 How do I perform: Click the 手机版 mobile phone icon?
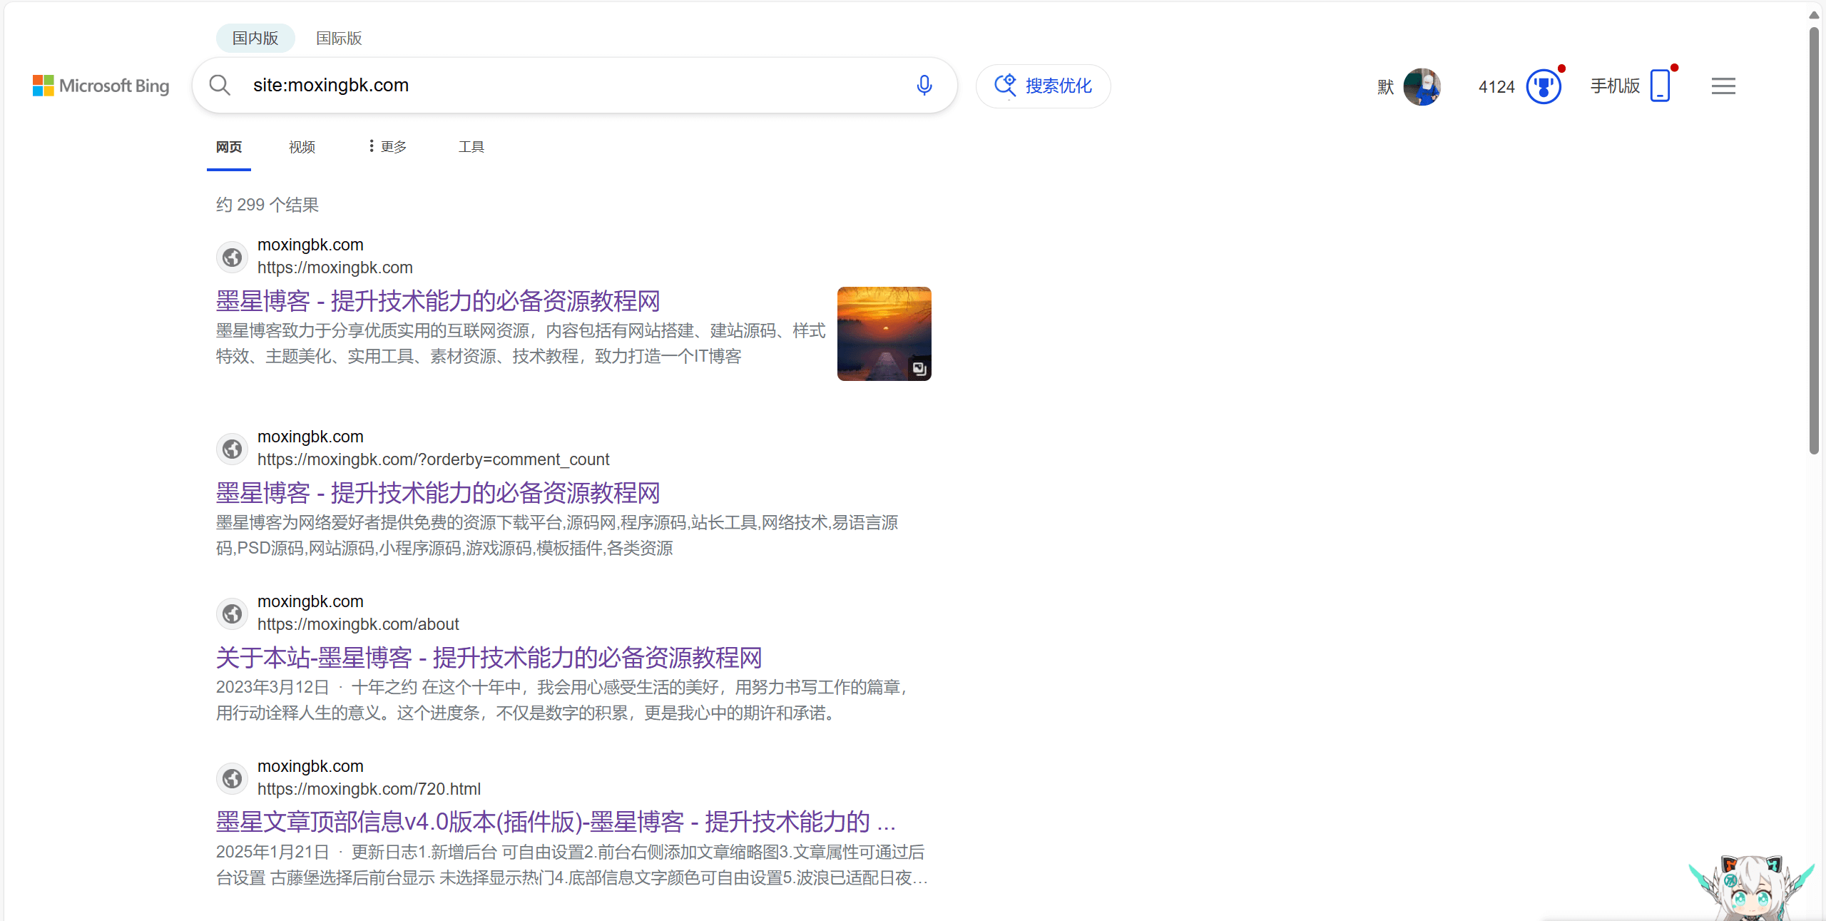[x=1661, y=86]
